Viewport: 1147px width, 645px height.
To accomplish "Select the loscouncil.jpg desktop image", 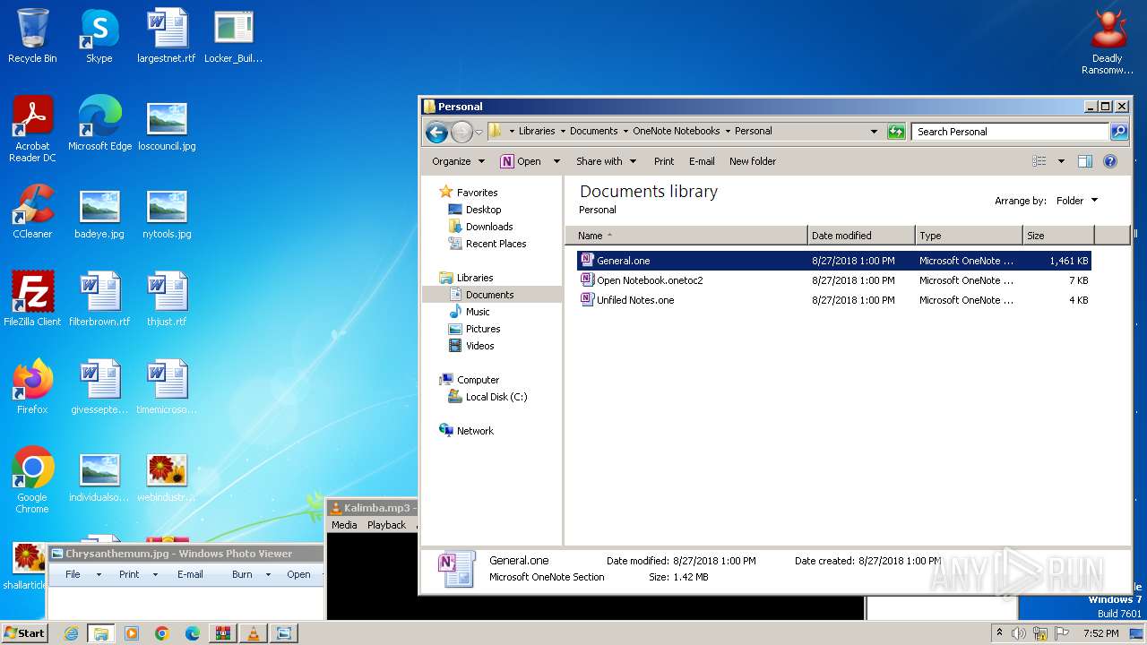I will point(167,124).
